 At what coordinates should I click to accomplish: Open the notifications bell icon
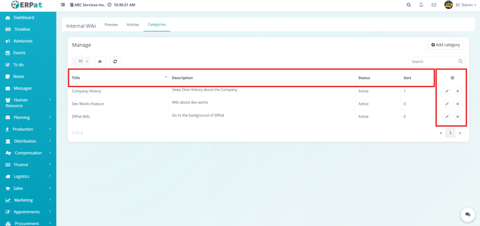pos(421,5)
